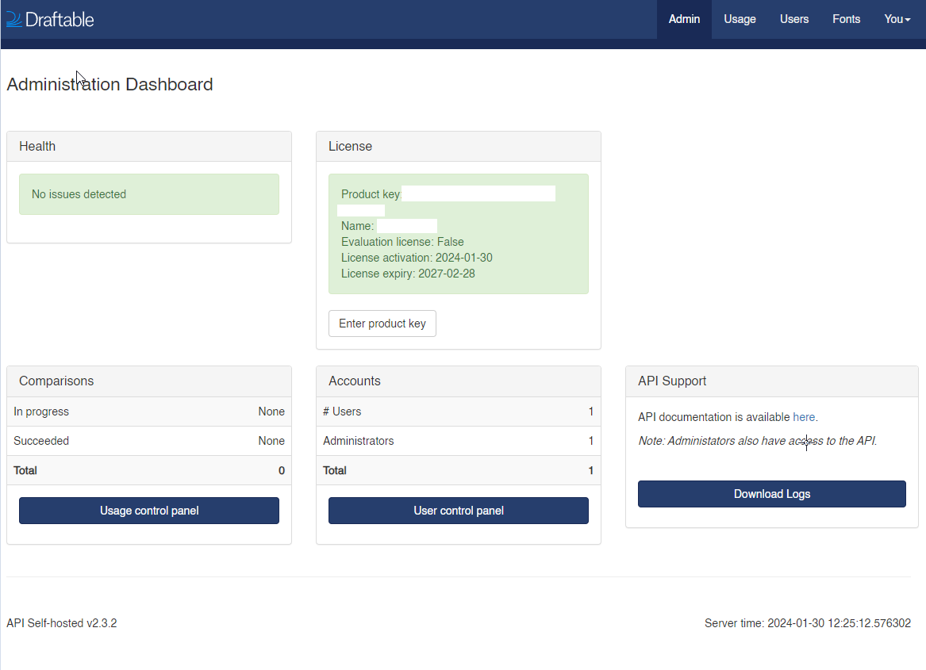Click the Comparisons panel header

149,381
